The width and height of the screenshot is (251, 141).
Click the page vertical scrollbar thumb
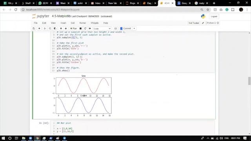(x=249, y=81)
